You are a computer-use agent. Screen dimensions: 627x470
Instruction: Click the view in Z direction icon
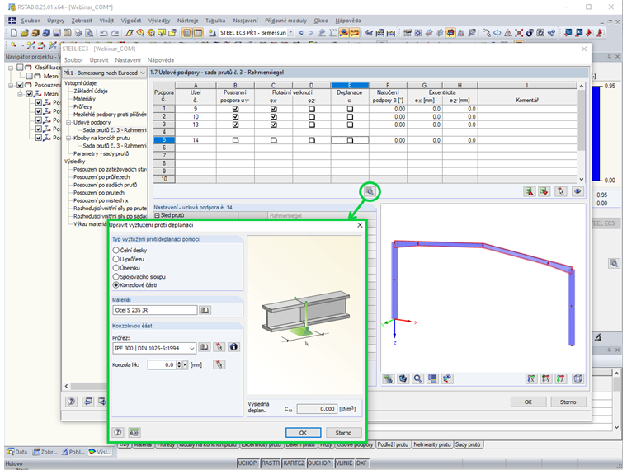click(561, 378)
